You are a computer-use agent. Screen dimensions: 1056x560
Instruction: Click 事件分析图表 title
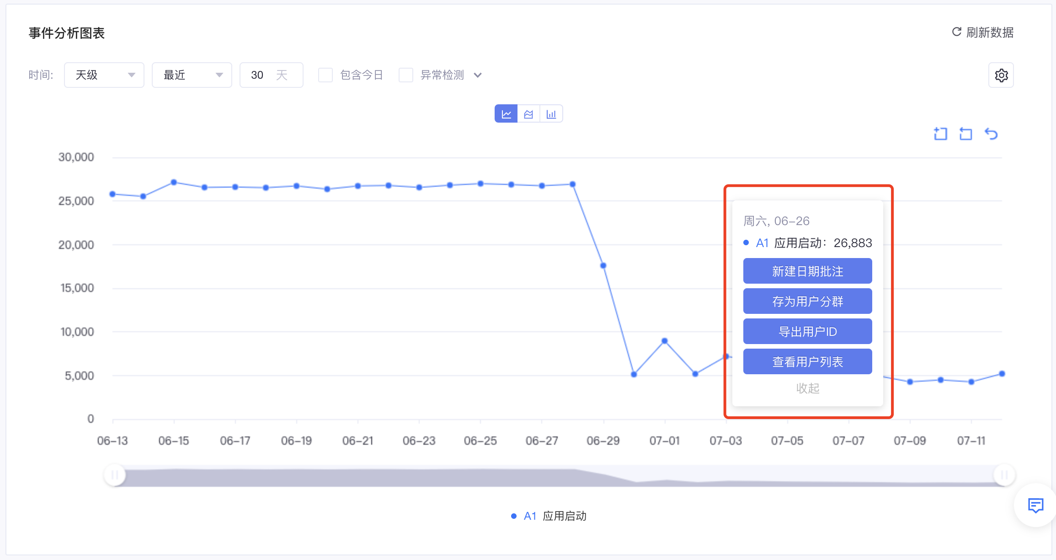pyautogui.click(x=67, y=33)
